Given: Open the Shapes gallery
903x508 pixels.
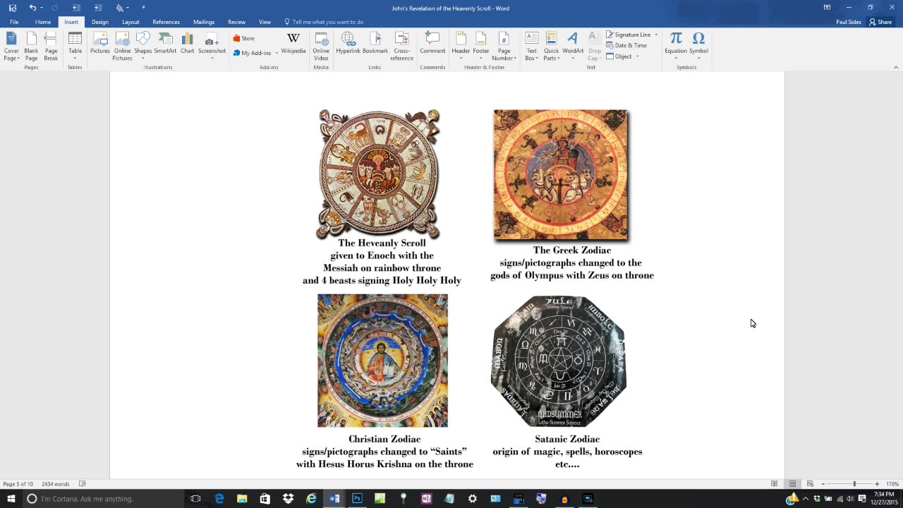Looking at the screenshot, I should (143, 47).
